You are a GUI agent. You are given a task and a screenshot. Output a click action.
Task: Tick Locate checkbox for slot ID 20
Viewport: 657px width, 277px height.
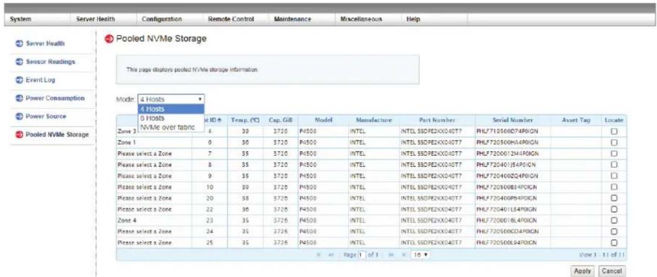point(614,198)
